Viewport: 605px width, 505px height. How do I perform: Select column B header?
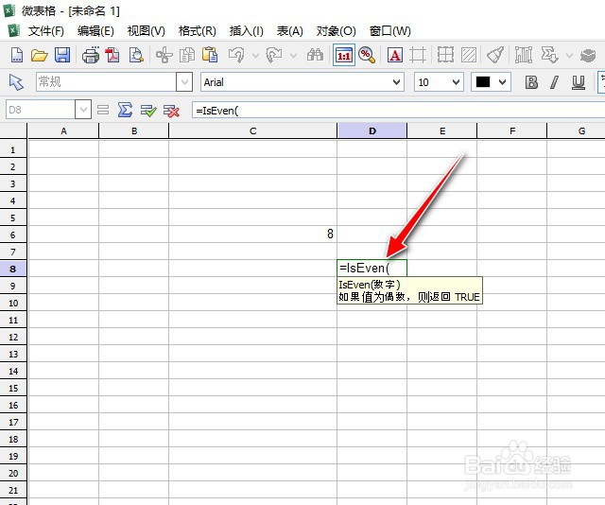(134, 131)
